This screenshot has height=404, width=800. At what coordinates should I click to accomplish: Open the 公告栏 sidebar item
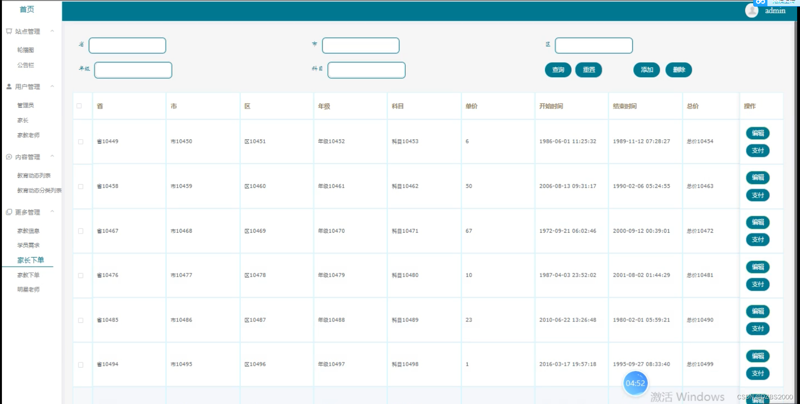click(x=26, y=65)
